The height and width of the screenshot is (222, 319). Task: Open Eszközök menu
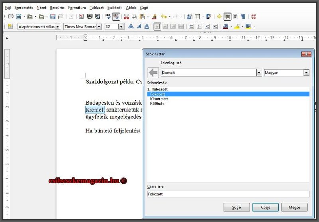115,8
